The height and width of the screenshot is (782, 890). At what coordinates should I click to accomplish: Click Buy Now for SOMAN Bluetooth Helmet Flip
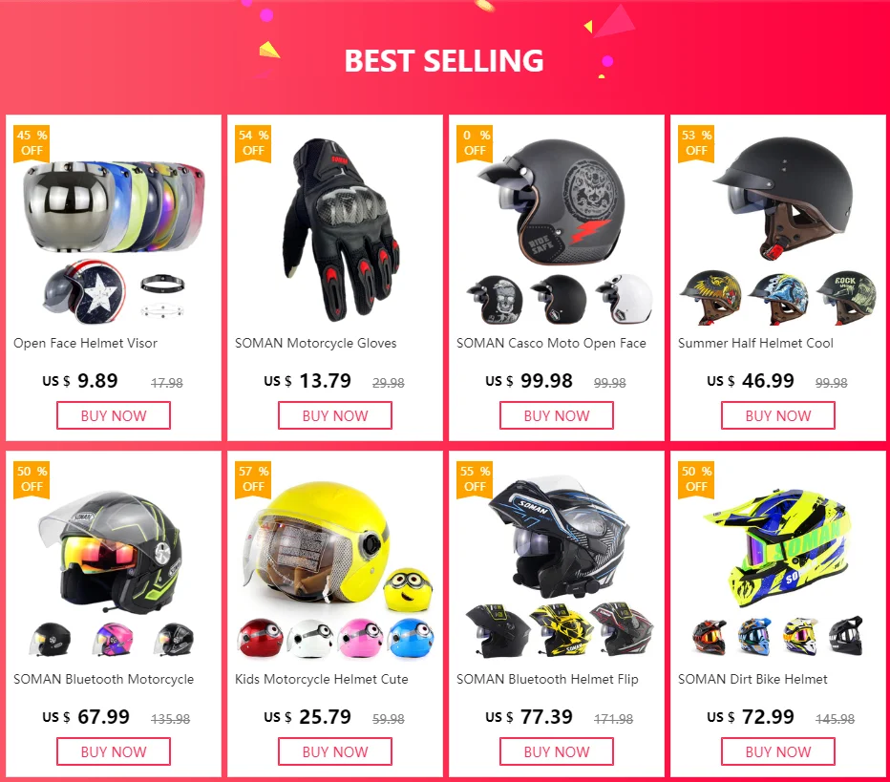click(x=556, y=751)
